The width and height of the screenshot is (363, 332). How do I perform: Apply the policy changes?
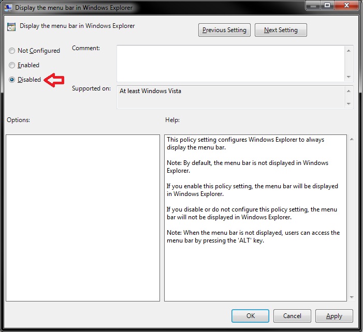334,316
